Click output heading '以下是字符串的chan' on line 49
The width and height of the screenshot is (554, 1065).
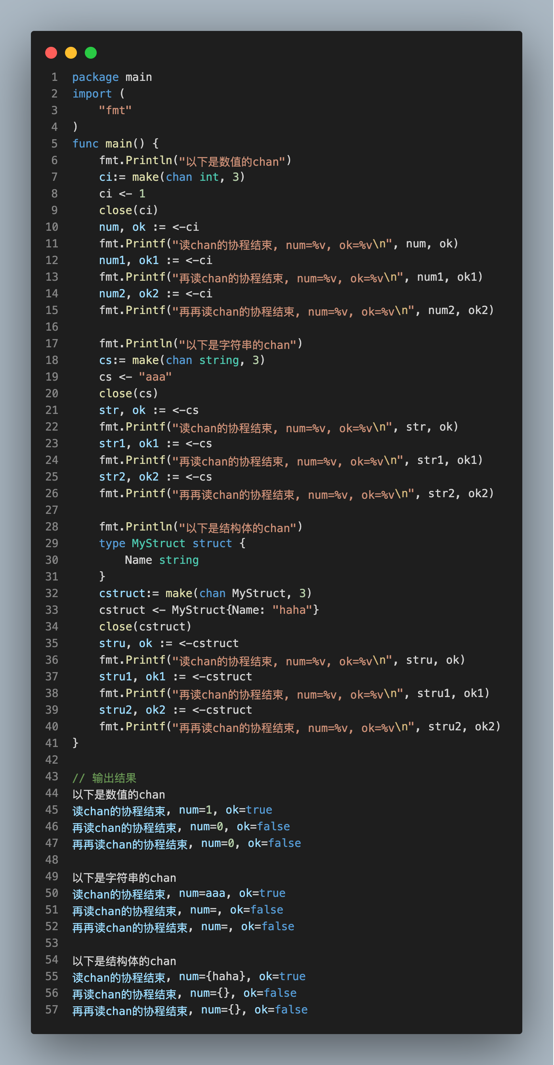click(124, 878)
